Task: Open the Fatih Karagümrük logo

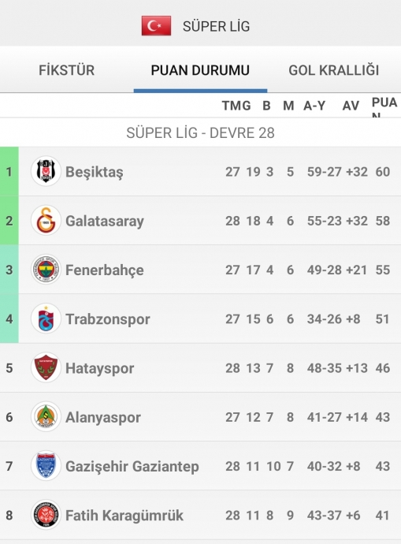Action: (x=46, y=515)
